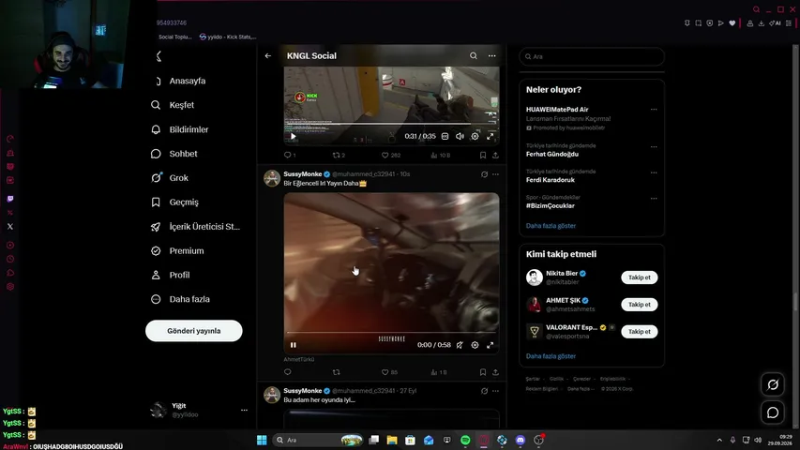Screen dimensions: 800x450
Task: Unmute the 0:58 video
Action: coord(460,345)
